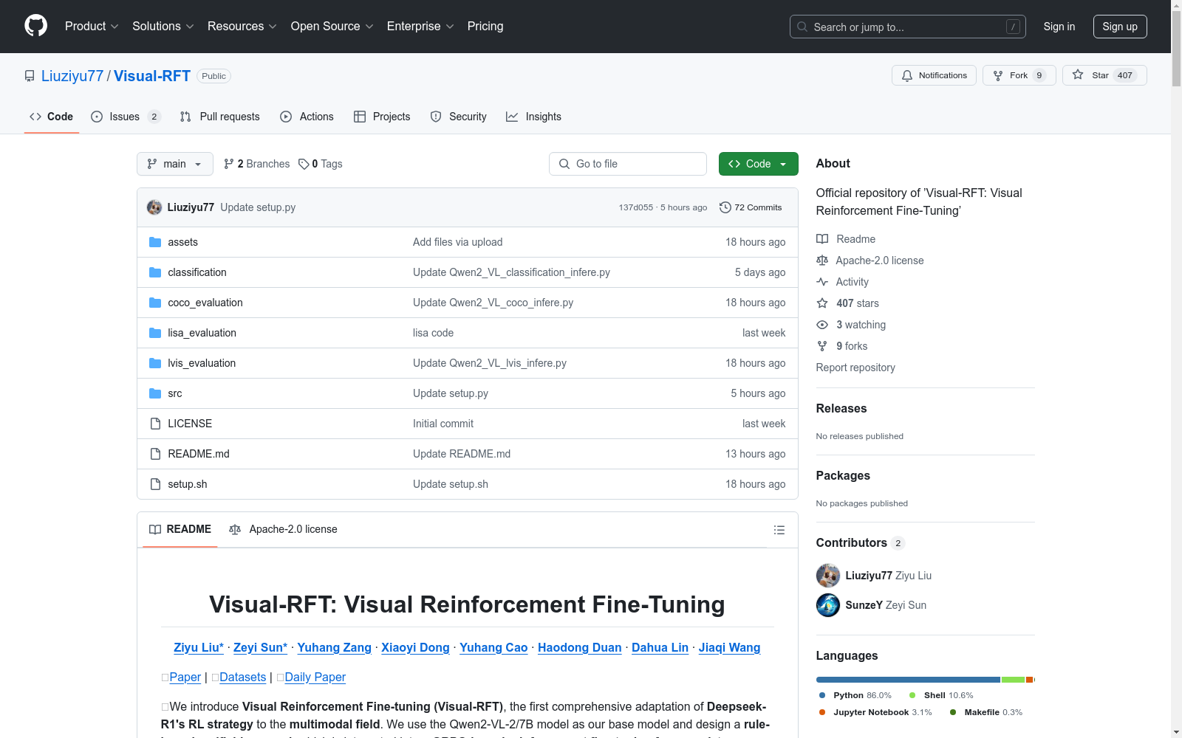Click the Sign up button

[x=1120, y=27]
